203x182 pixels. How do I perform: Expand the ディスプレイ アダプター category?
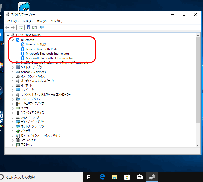13,122
